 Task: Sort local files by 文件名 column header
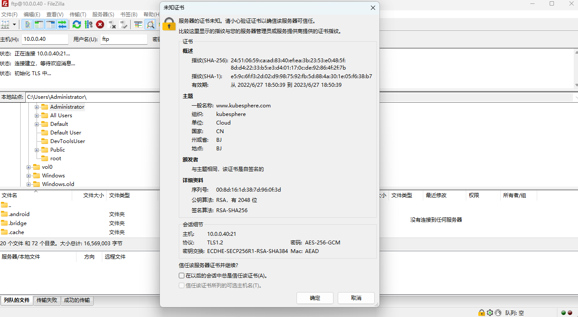pos(36,195)
